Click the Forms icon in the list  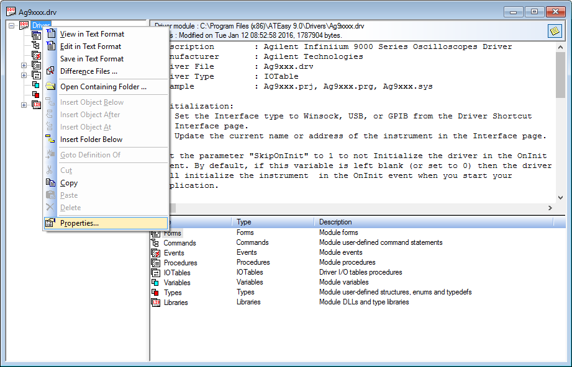(x=156, y=233)
